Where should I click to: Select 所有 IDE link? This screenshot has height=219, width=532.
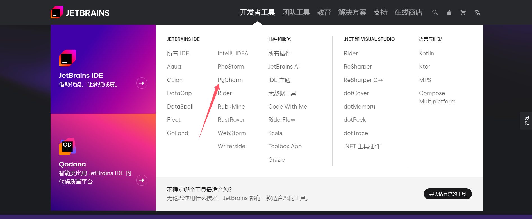tap(178, 53)
